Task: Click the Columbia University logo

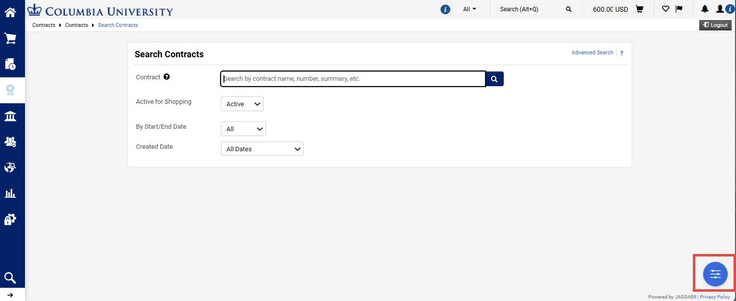Action: 100,10
